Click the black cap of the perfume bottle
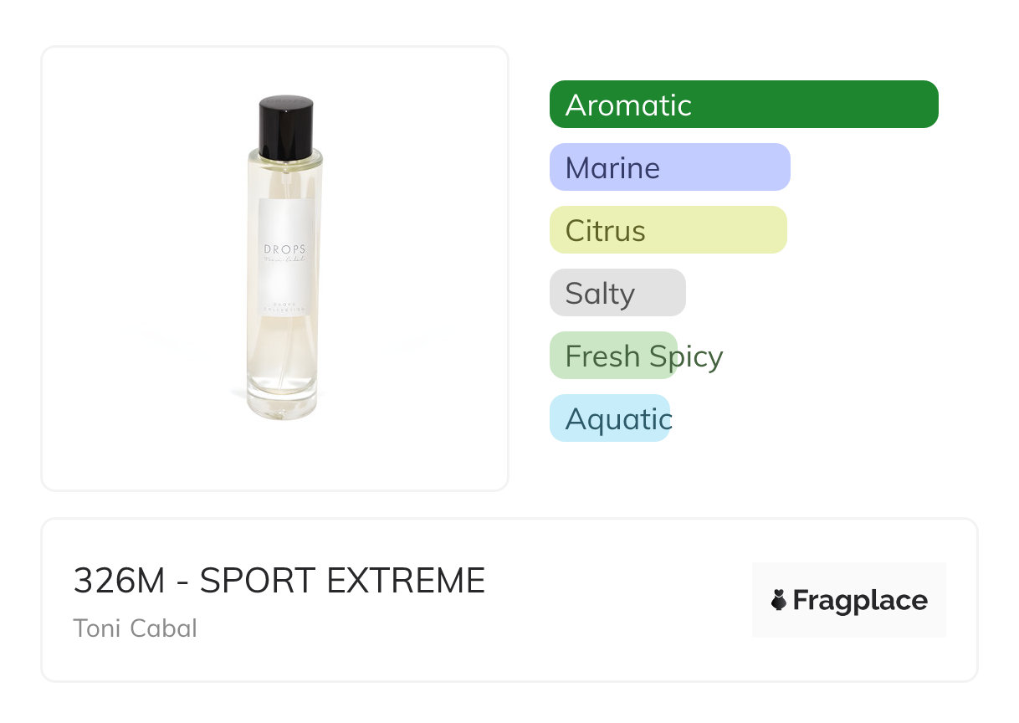 tap(285, 127)
